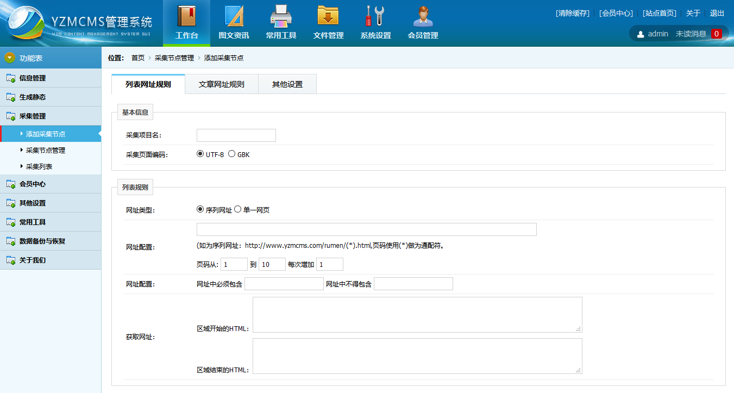The image size is (734, 393).
Task: Expand 会员中心 sidebar section
Action: (x=33, y=184)
